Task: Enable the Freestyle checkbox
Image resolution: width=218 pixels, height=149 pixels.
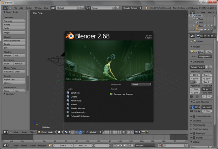Action: tap(194, 134)
